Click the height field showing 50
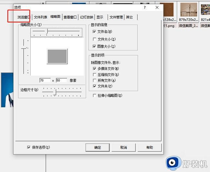This screenshot has width=210, height=172. (61, 81)
